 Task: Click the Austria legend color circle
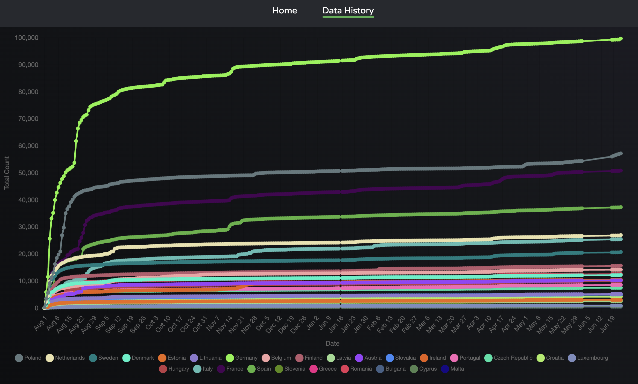pyautogui.click(x=359, y=358)
